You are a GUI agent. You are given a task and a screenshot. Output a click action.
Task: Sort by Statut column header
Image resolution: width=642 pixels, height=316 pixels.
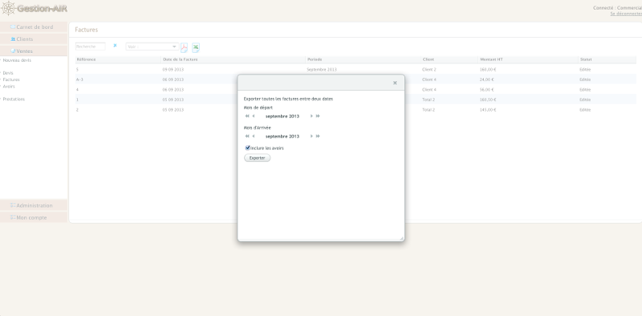(607, 60)
